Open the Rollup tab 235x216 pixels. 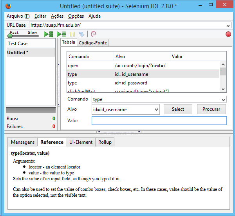[x=105, y=142]
